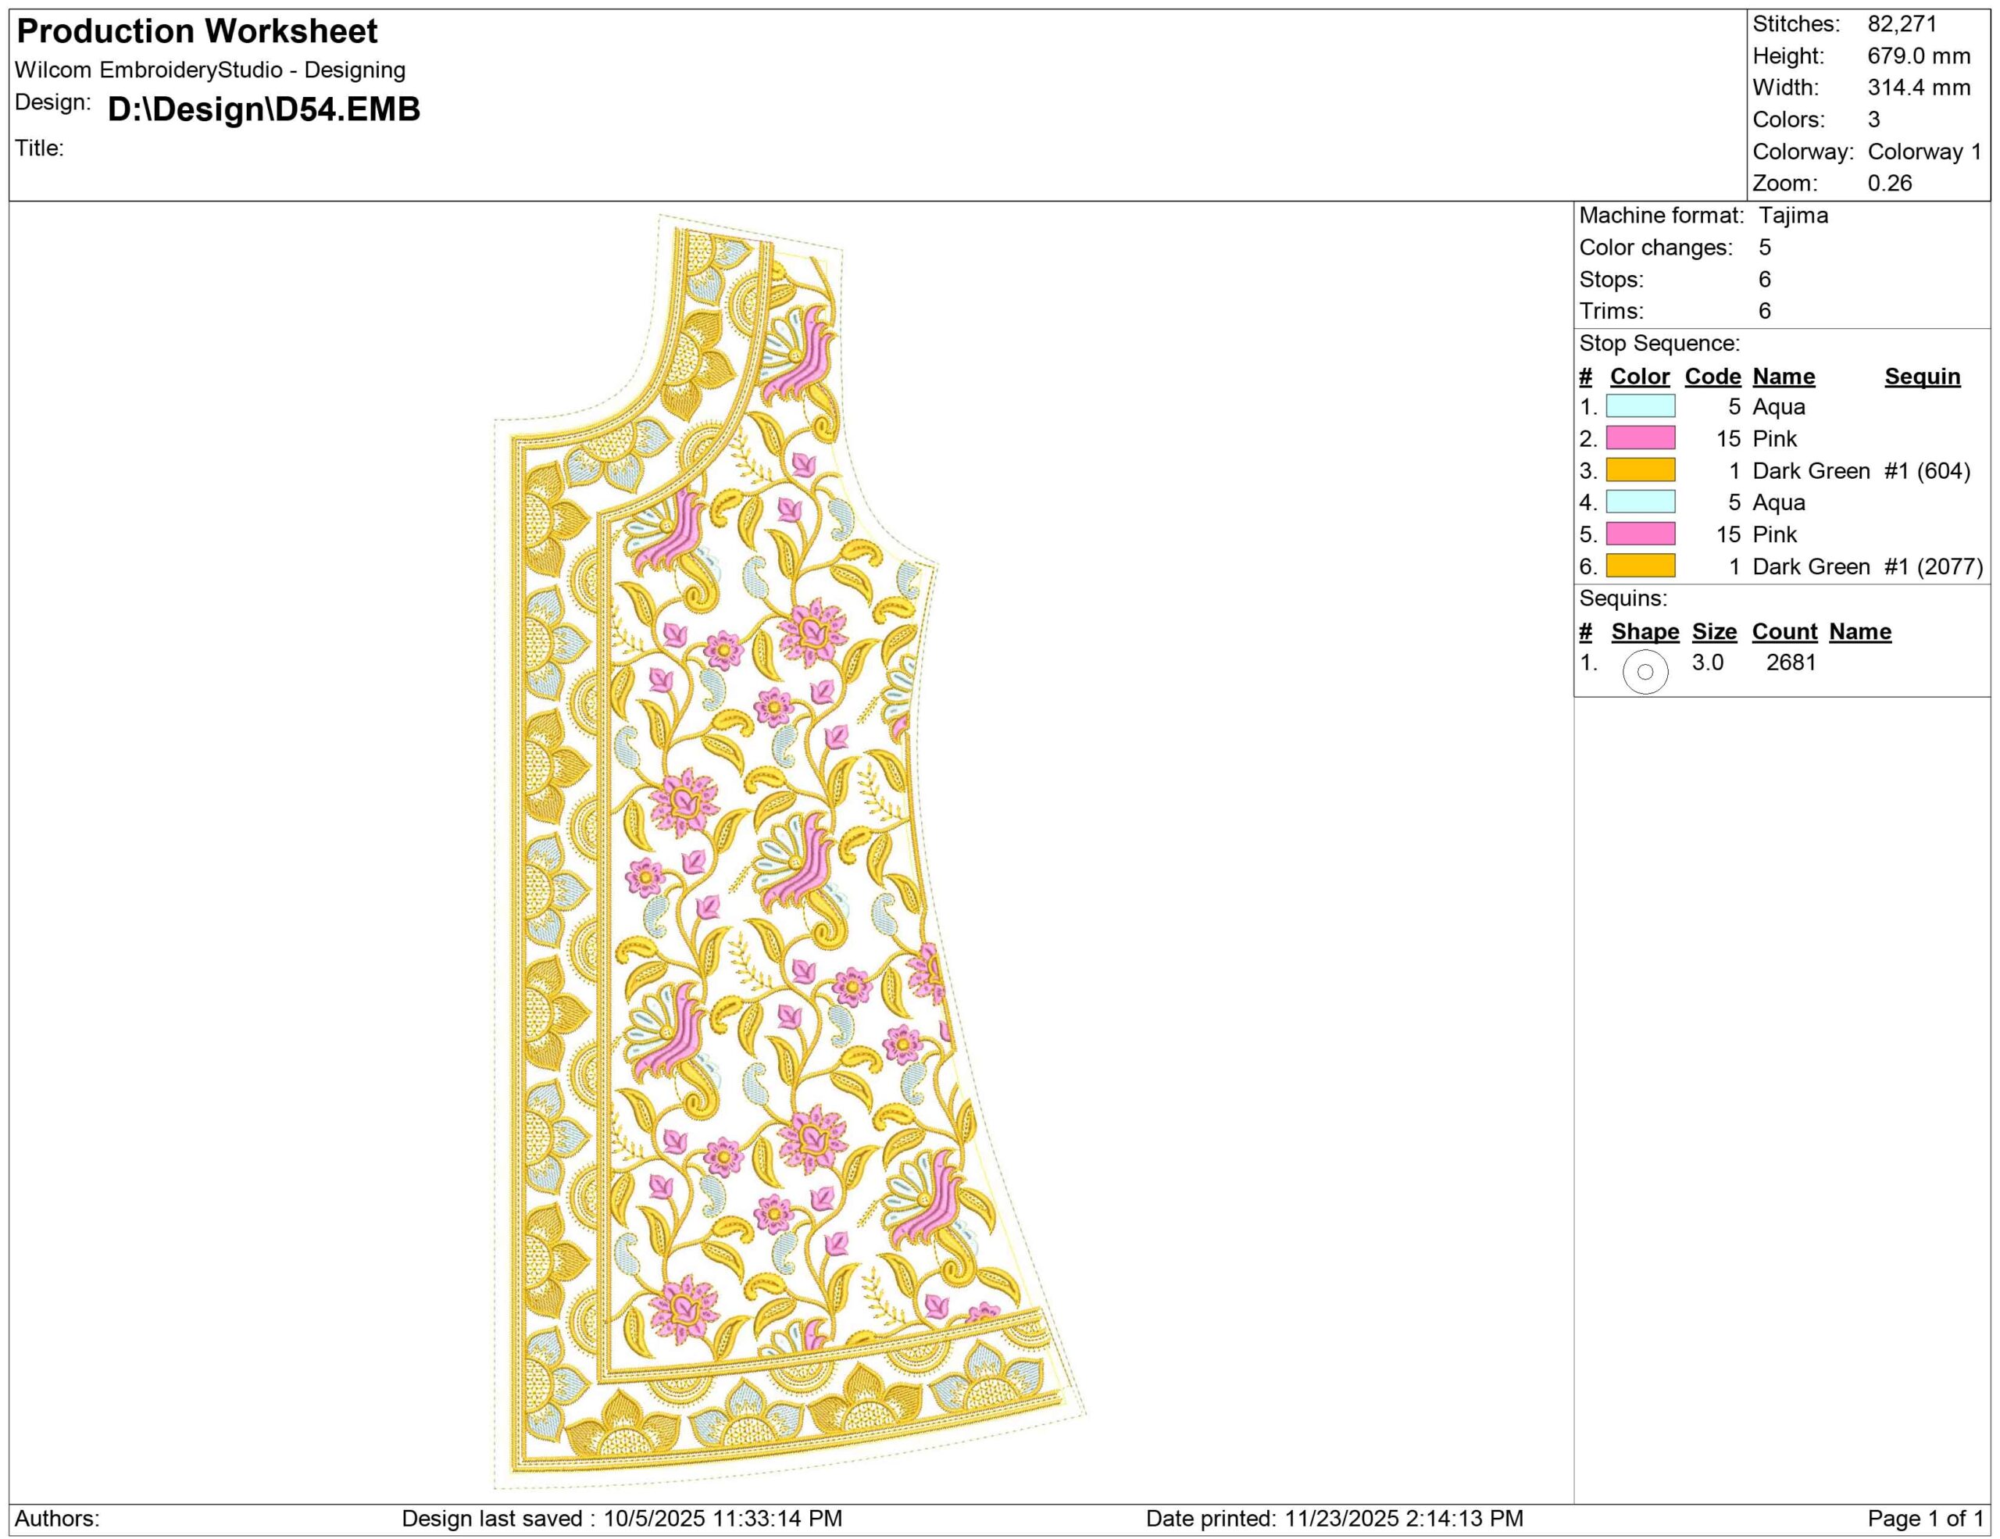This screenshot has height=1539, width=2000.
Task: Click the Count column header under Sequins
Action: click(x=1784, y=632)
